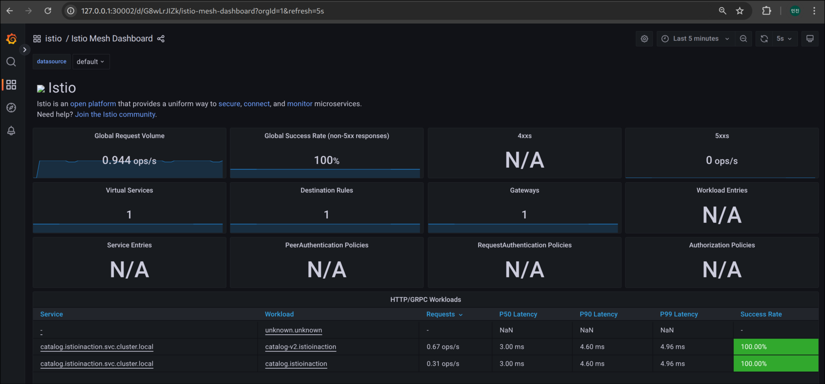Sort table by Success Rate column
The height and width of the screenshot is (384, 825).
[761, 314]
